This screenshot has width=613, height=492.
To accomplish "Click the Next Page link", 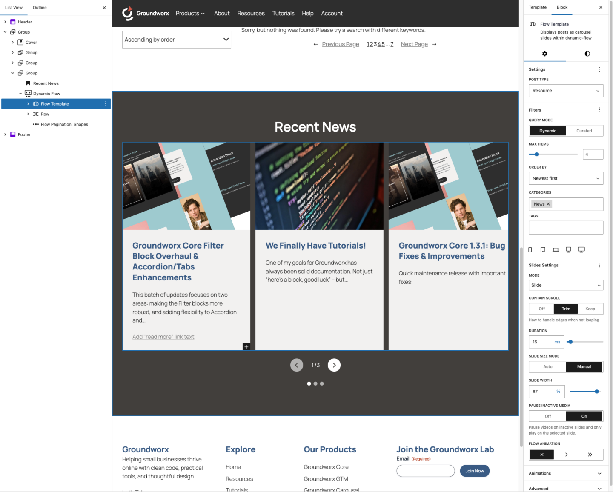I will [414, 44].
